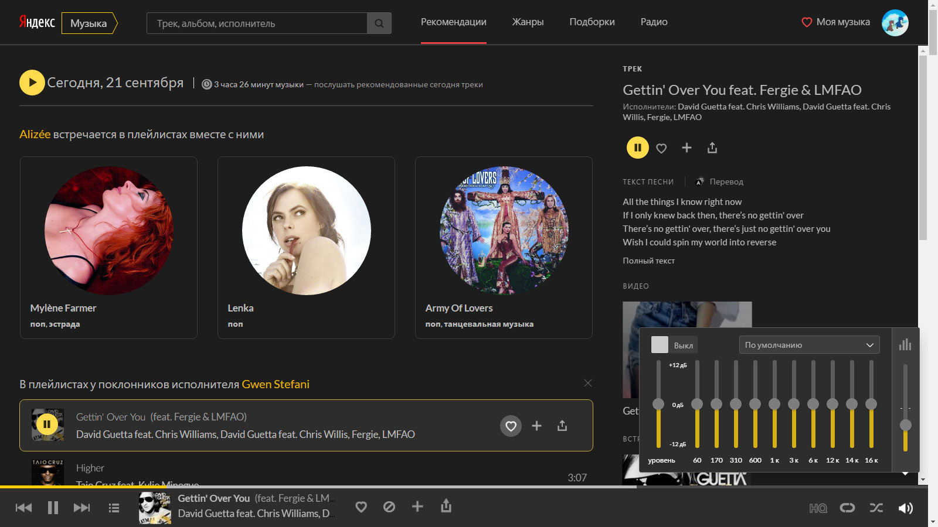Open the Рекомендации tab
Screen dimensions: 938x527
(454, 22)
